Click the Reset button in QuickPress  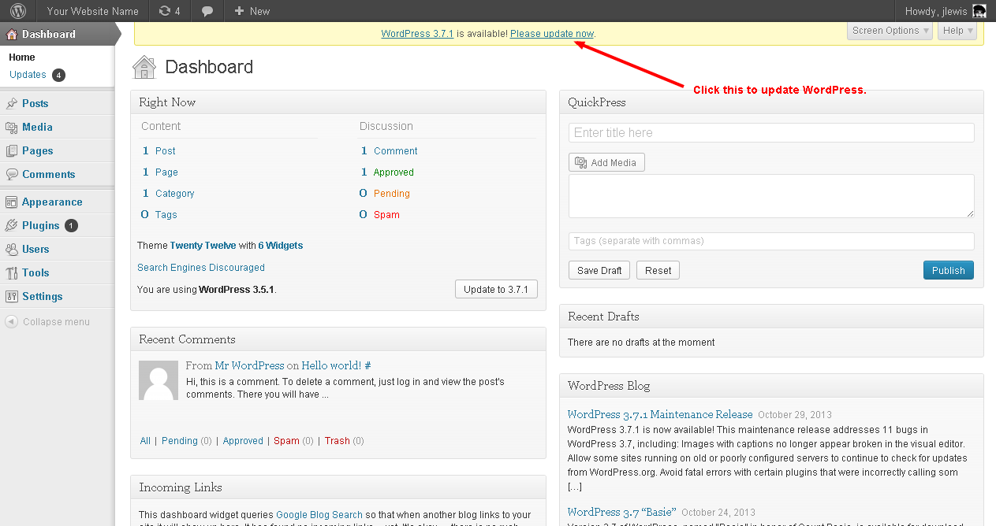[658, 270]
